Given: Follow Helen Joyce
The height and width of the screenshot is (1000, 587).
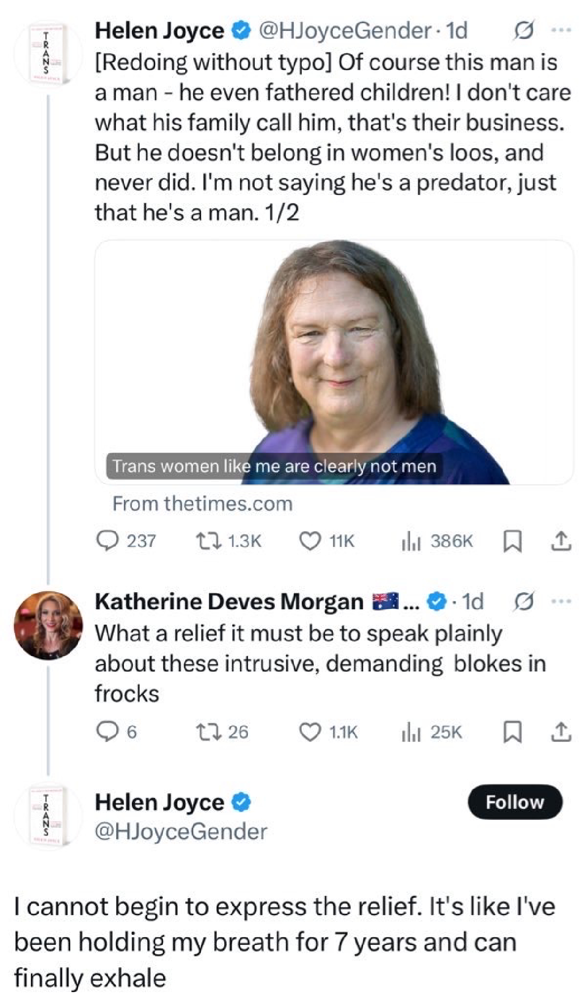Looking at the screenshot, I should click(515, 802).
